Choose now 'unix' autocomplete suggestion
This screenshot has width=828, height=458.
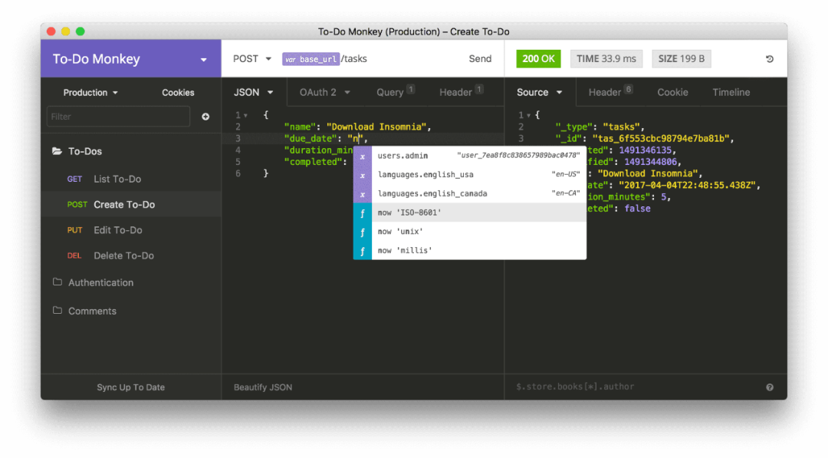(x=469, y=232)
